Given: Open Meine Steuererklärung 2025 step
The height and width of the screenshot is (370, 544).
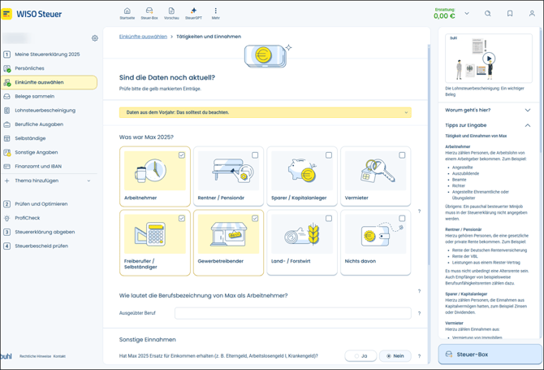Looking at the screenshot, I should tap(49, 54).
